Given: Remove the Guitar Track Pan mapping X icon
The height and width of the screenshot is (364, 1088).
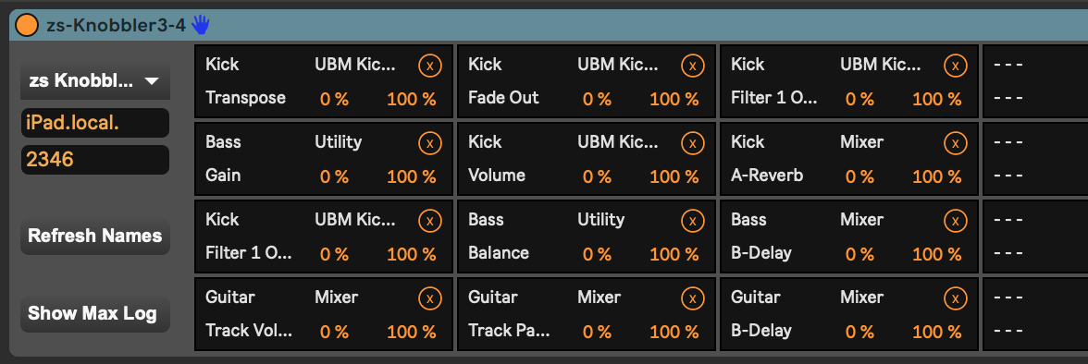Looking at the screenshot, I should coord(692,298).
